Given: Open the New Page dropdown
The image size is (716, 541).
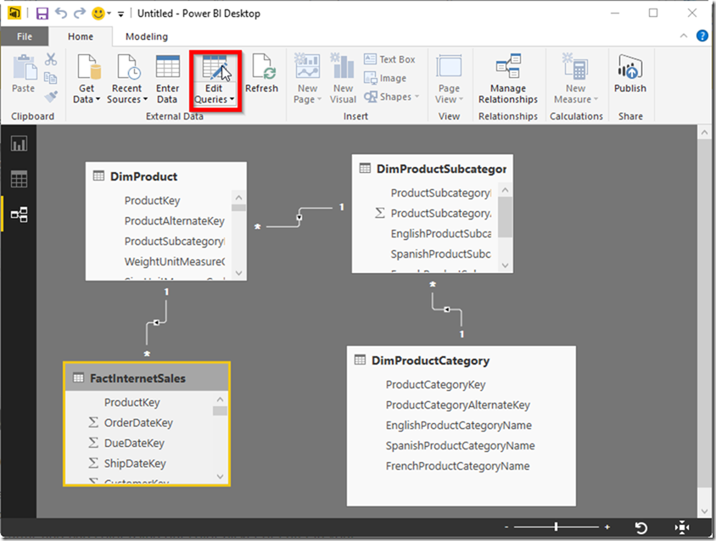Looking at the screenshot, I should 307,79.
